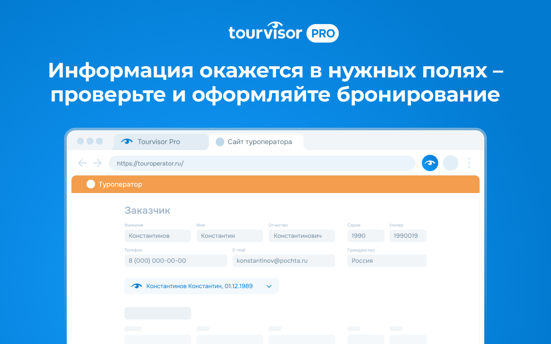Click the Tourvisor extension eye icon in toolbar
The image size is (551, 344).
[430, 163]
